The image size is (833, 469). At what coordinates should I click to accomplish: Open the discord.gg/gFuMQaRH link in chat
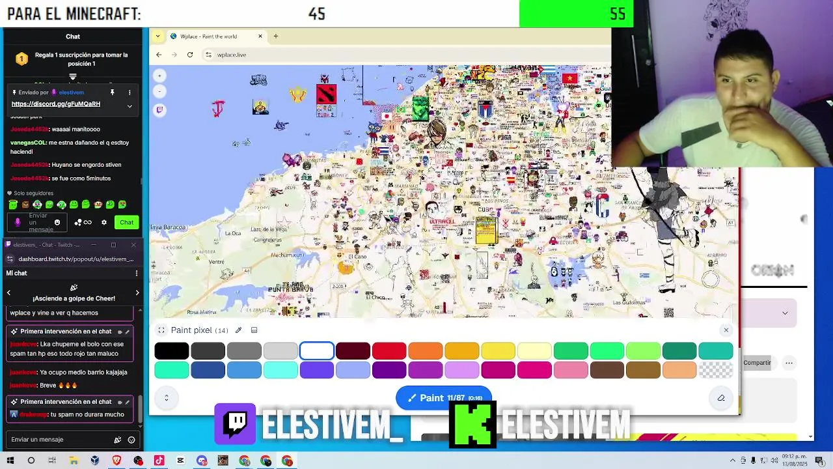[x=56, y=104]
